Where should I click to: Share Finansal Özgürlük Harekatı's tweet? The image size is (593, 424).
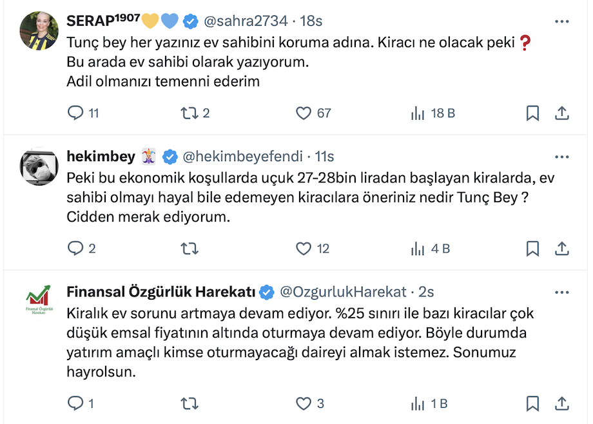coord(562,404)
